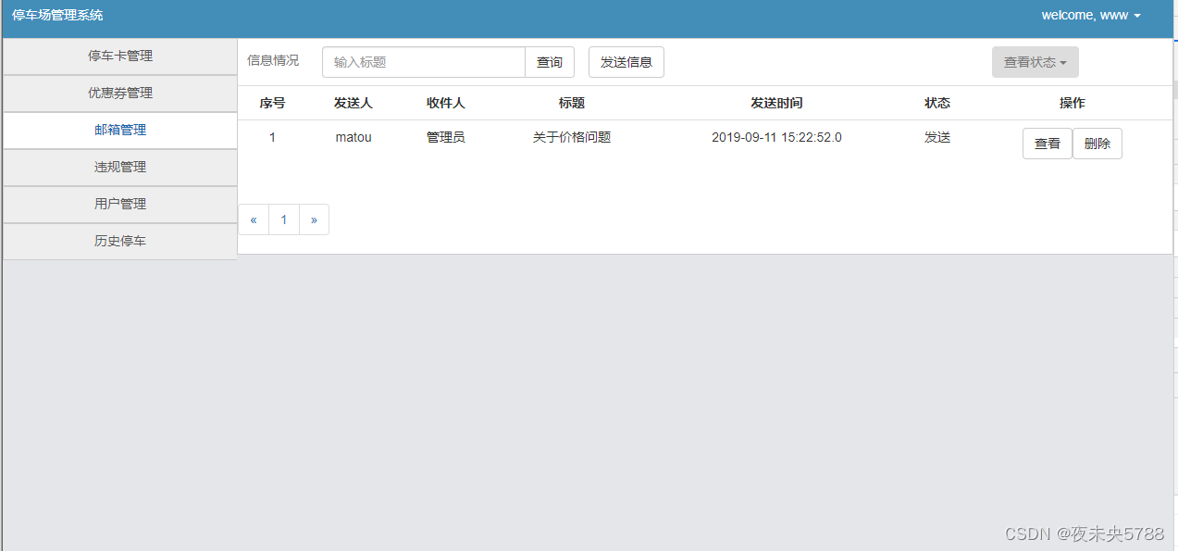The height and width of the screenshot is (551, 1178).
Task: Click the 序号 column header
Action: click(x=272, y=103)
